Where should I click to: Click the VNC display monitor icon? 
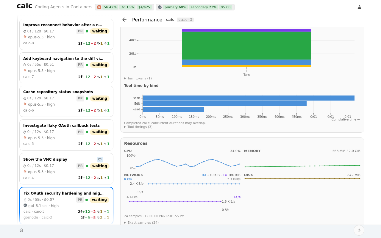[x=100, y=159]
